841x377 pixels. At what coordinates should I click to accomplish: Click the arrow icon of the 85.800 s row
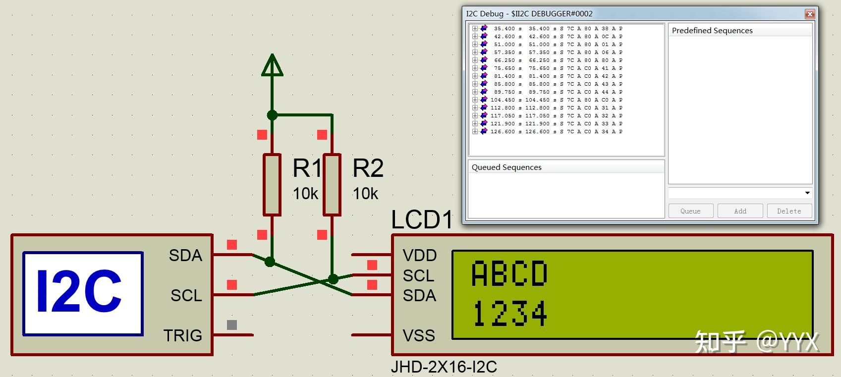[x=484, y=84]
